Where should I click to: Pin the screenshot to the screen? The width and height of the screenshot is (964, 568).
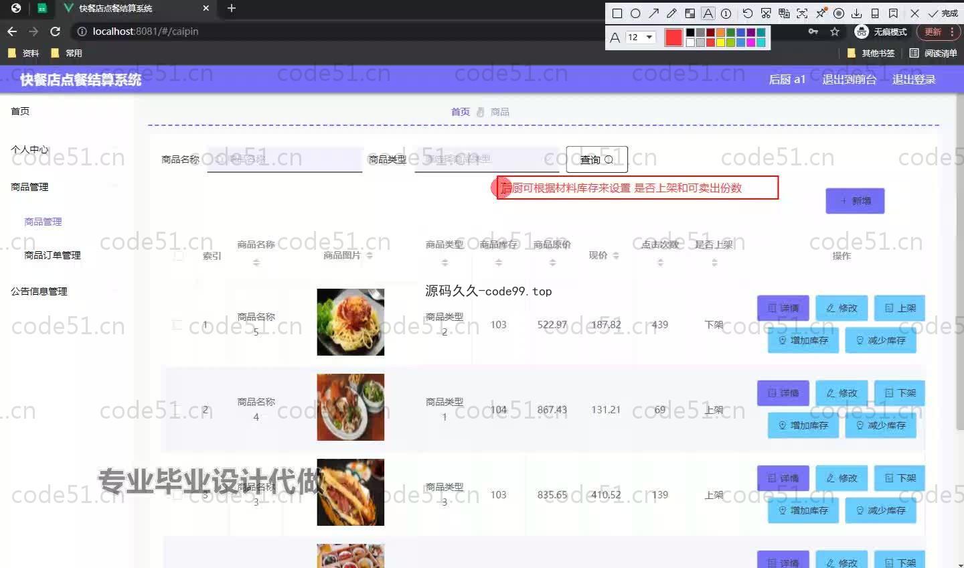pyautogui.click(x=821, y=13)
